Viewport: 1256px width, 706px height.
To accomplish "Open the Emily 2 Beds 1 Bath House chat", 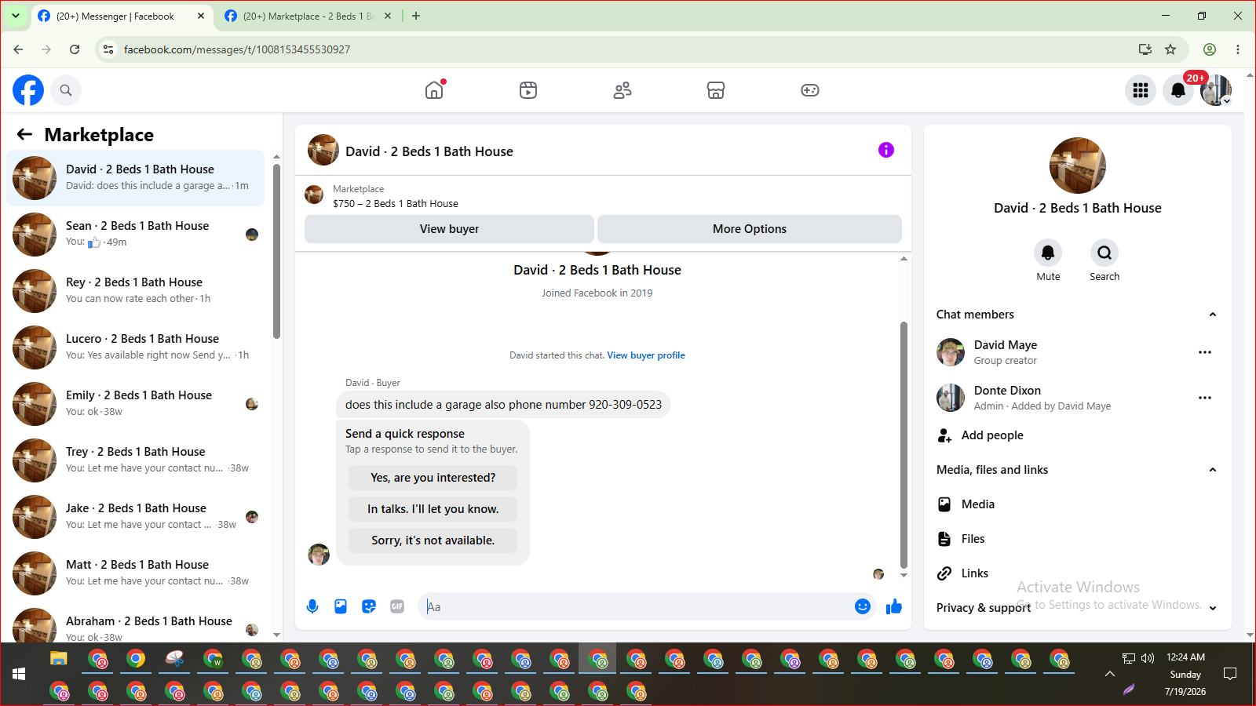I will pos(136,404).
